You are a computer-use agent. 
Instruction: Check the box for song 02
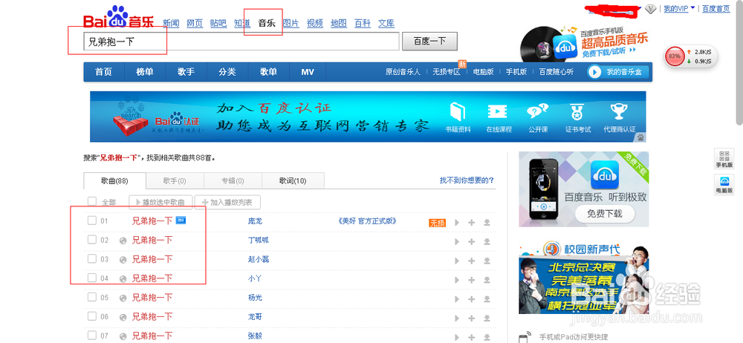(92, 240)
